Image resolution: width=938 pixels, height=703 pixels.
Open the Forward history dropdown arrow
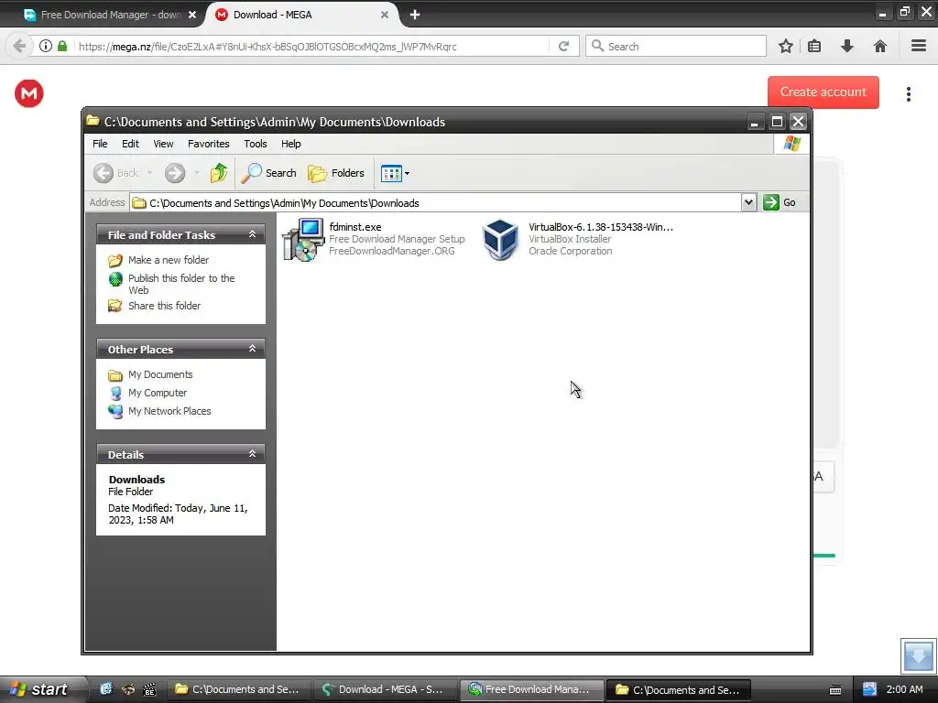point(196,173)
